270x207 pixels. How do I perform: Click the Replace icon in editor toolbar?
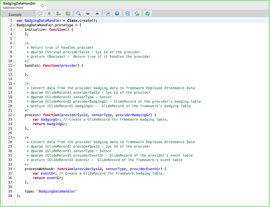(x=58, y=13)
